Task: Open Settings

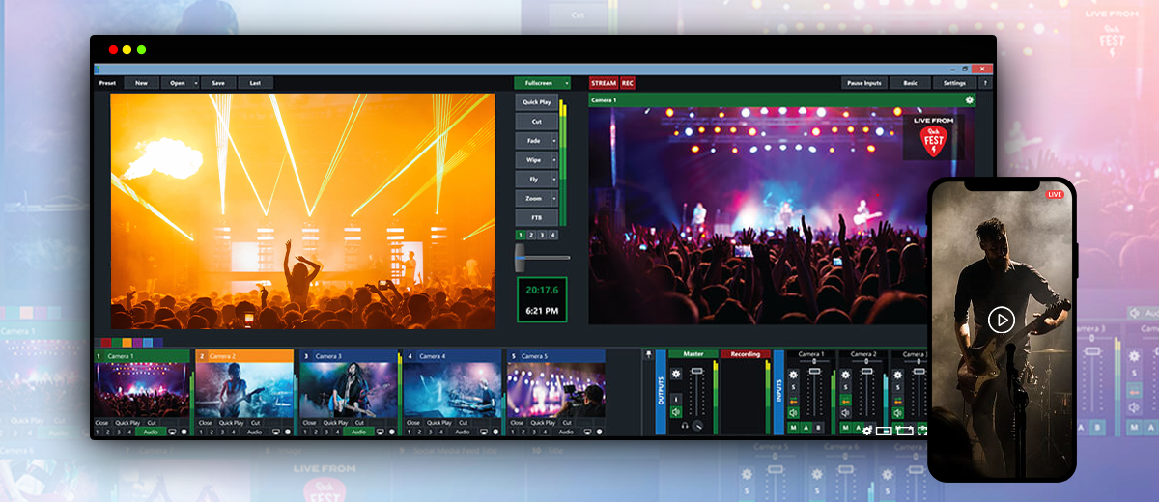Action: click(954, 83)
